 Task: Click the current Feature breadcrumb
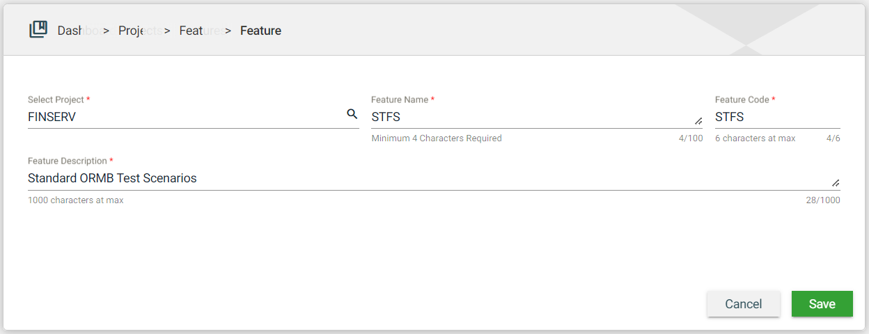coord(260,31)
